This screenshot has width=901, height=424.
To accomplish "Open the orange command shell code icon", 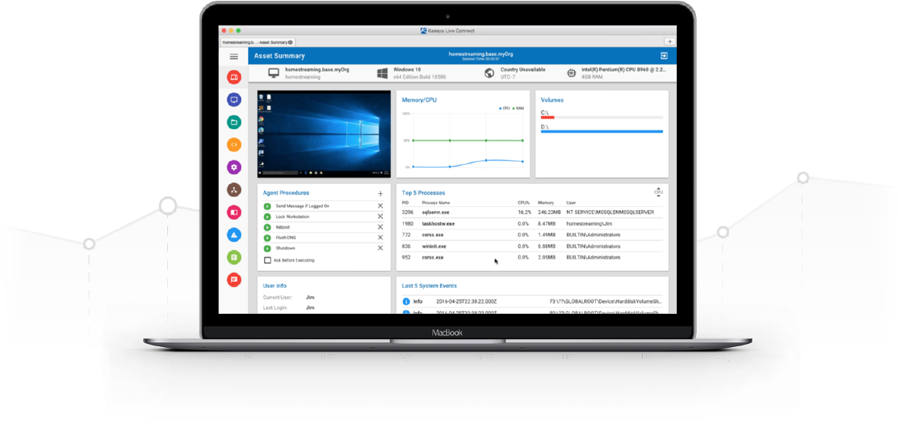I will (x=234, y=145).
